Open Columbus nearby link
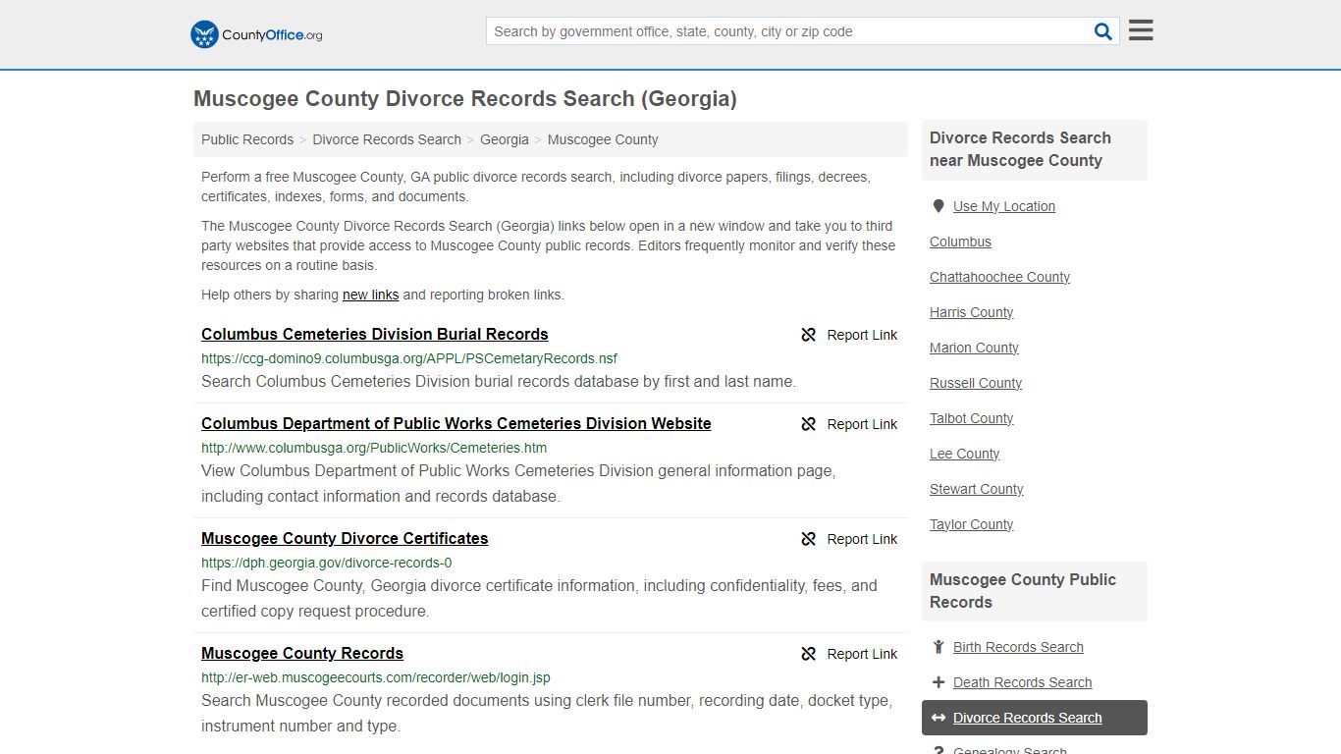This screenshot has width=1341, height=754. point(960,242)
